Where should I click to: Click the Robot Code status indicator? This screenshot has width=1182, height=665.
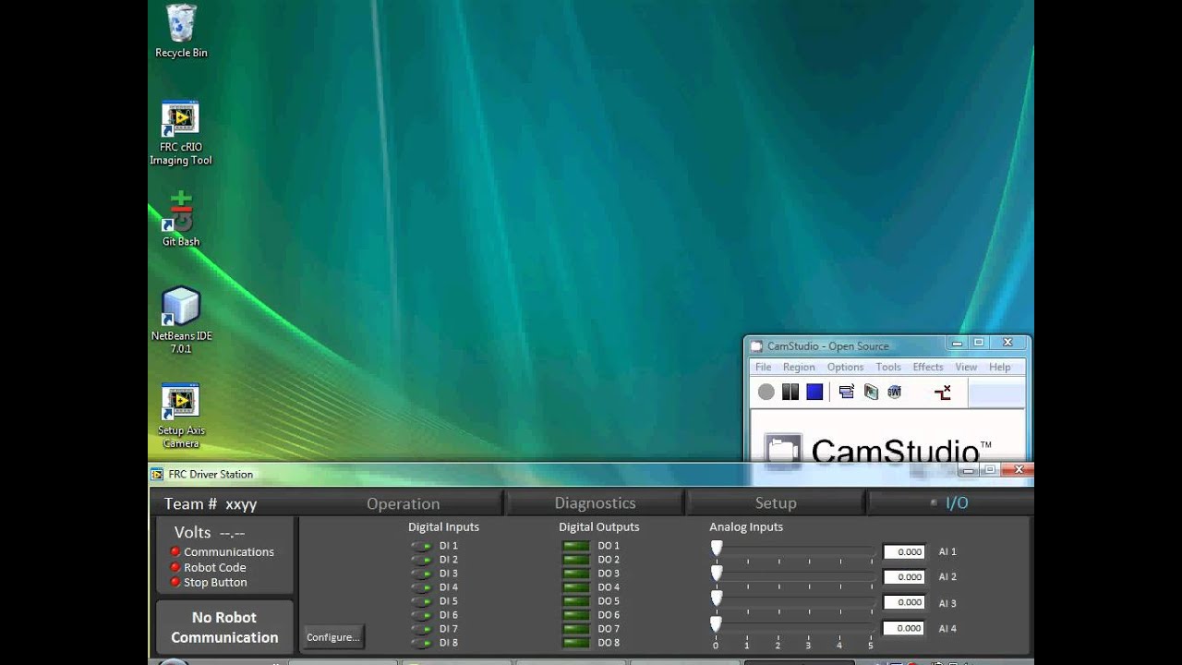tap(175, 568)
